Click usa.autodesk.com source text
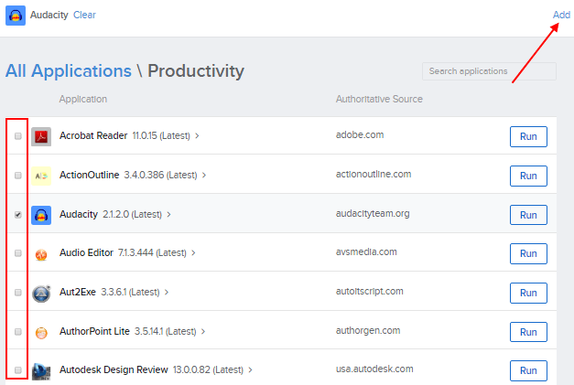The height and width of the screenshot is (385, 574). (x=374, y=369)
